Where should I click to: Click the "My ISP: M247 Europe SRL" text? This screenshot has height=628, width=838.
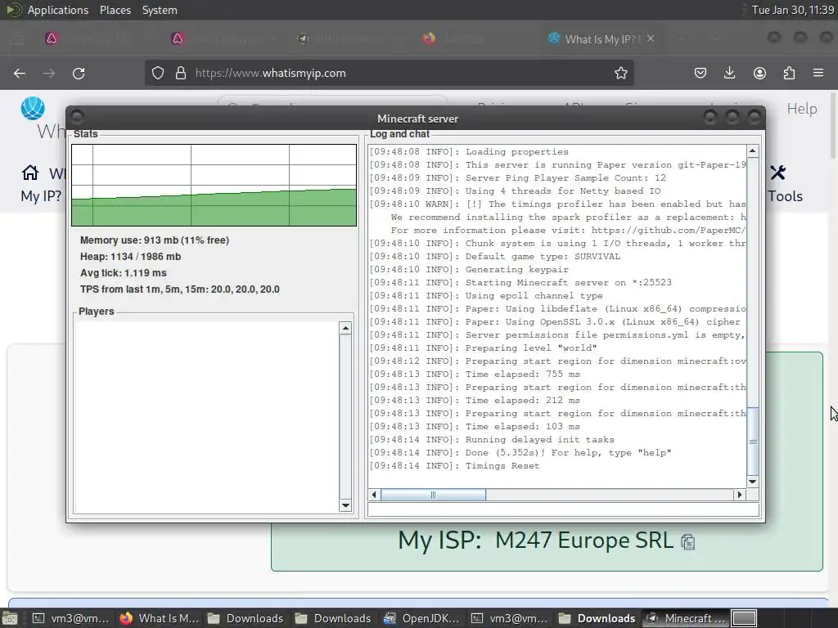click(535, 541)
